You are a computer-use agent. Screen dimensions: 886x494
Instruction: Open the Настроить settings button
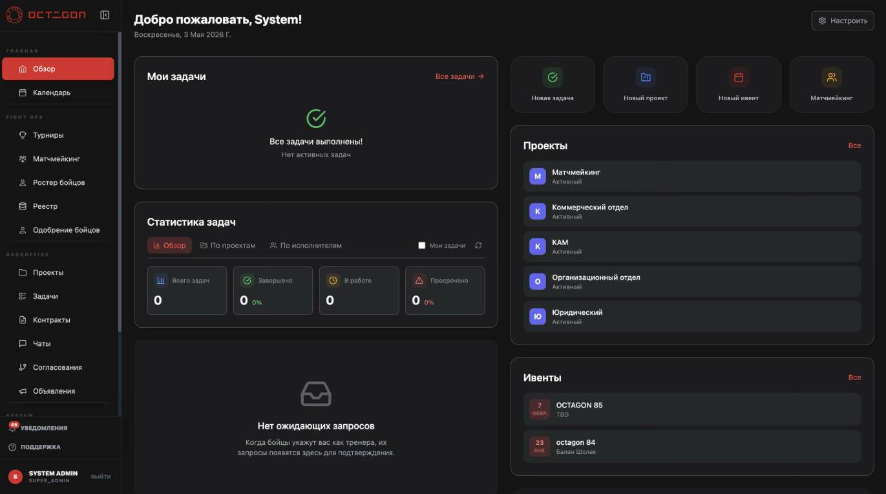tap(843, 21)
